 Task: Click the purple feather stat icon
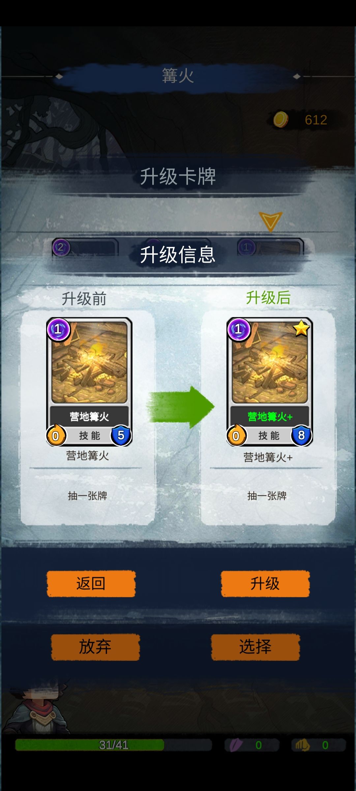tap(236, 745)
